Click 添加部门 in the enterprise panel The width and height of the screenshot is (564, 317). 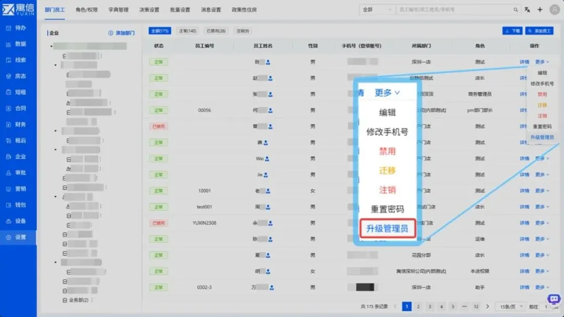click(122, 33)
